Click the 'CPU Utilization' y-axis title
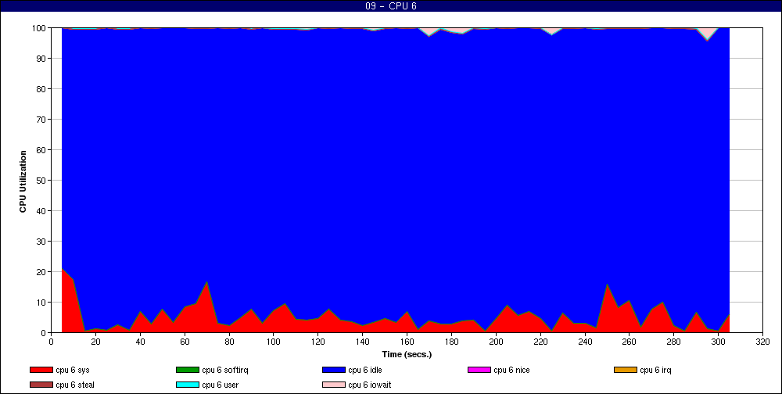782x394 pixels. [23, 181]
